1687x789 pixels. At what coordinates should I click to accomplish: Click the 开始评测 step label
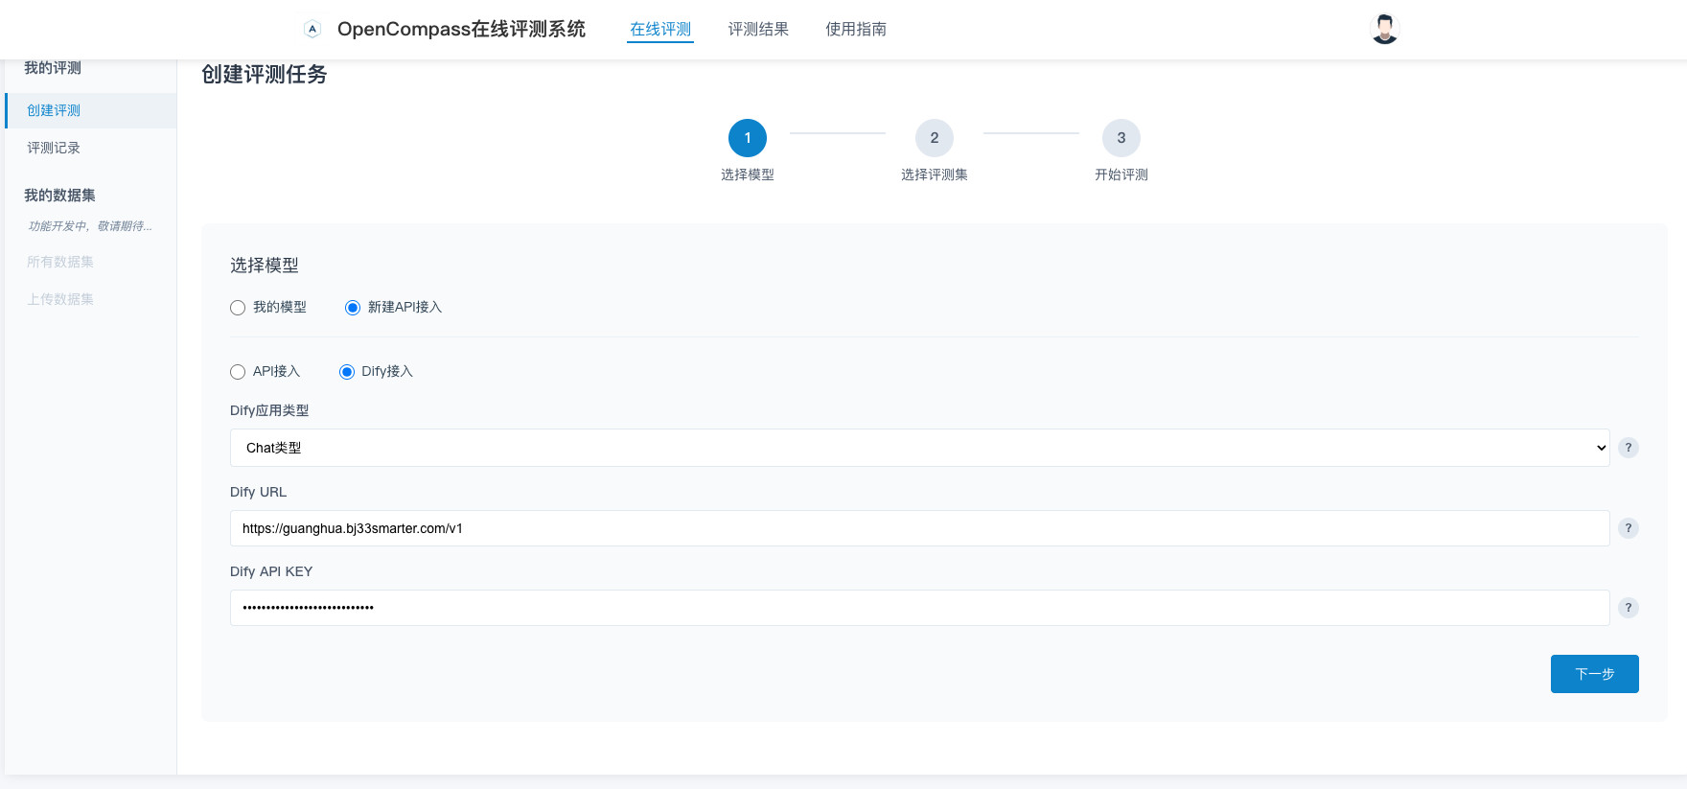click(x=1121, y=174)
